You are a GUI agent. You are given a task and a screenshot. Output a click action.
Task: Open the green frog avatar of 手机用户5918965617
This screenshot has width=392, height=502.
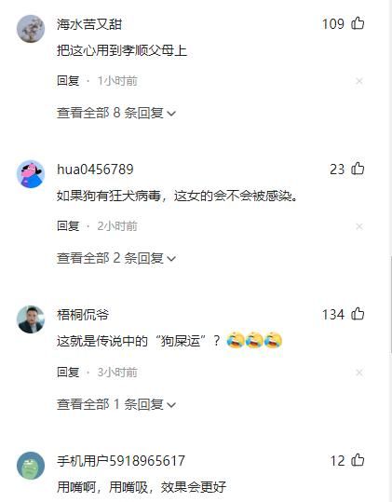[x=31, y=466]
